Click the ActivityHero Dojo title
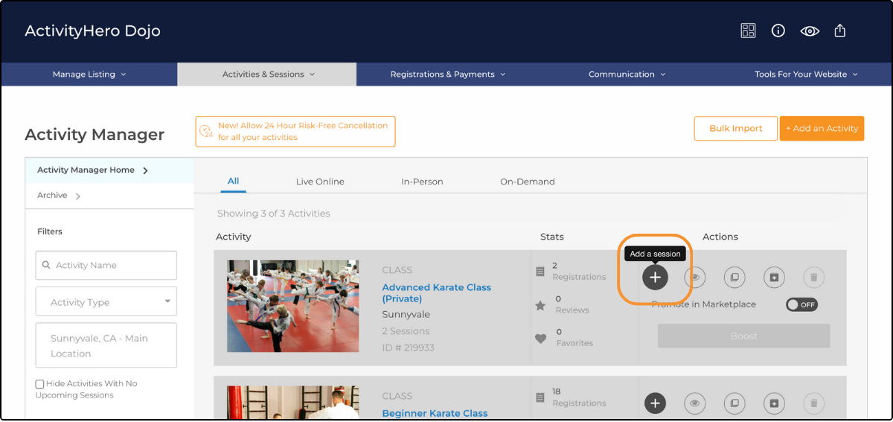 pos(92,31)
